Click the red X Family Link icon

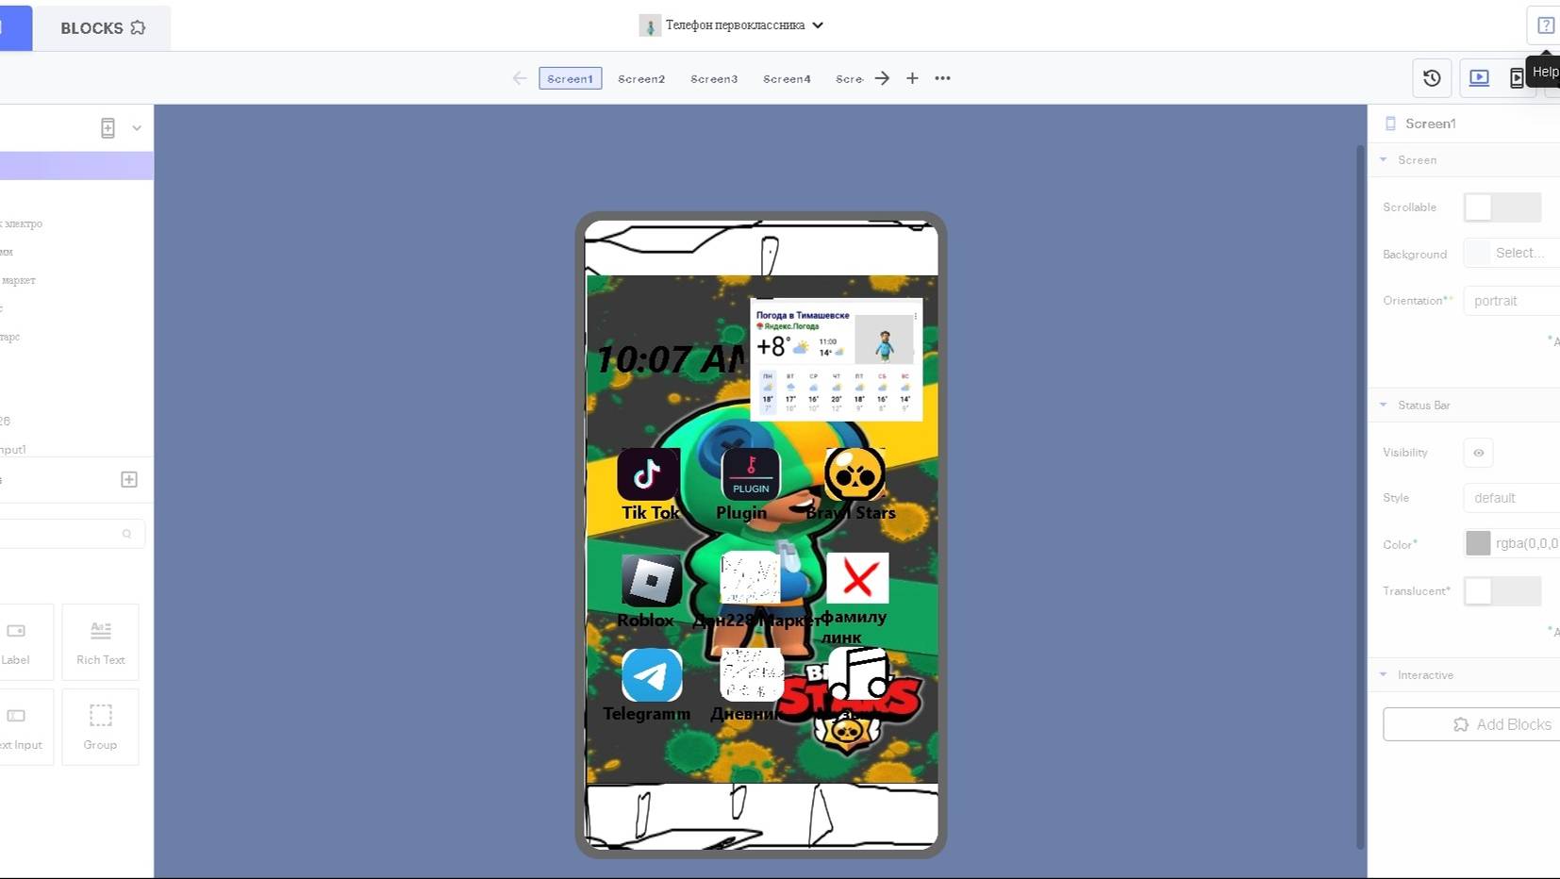[x=857, y=578]
